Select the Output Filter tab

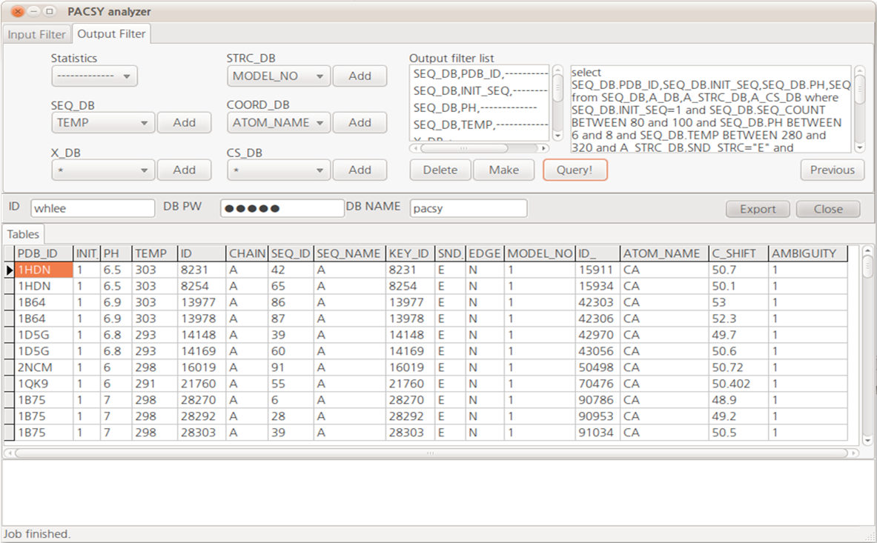pos(111,33)
